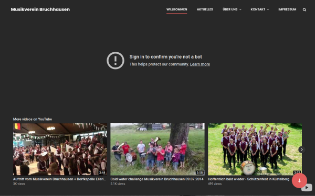Image resolution: width=315 pixels, height=196 pixels.
Task: Open the Kontakt menu
Action: (258, 9)
